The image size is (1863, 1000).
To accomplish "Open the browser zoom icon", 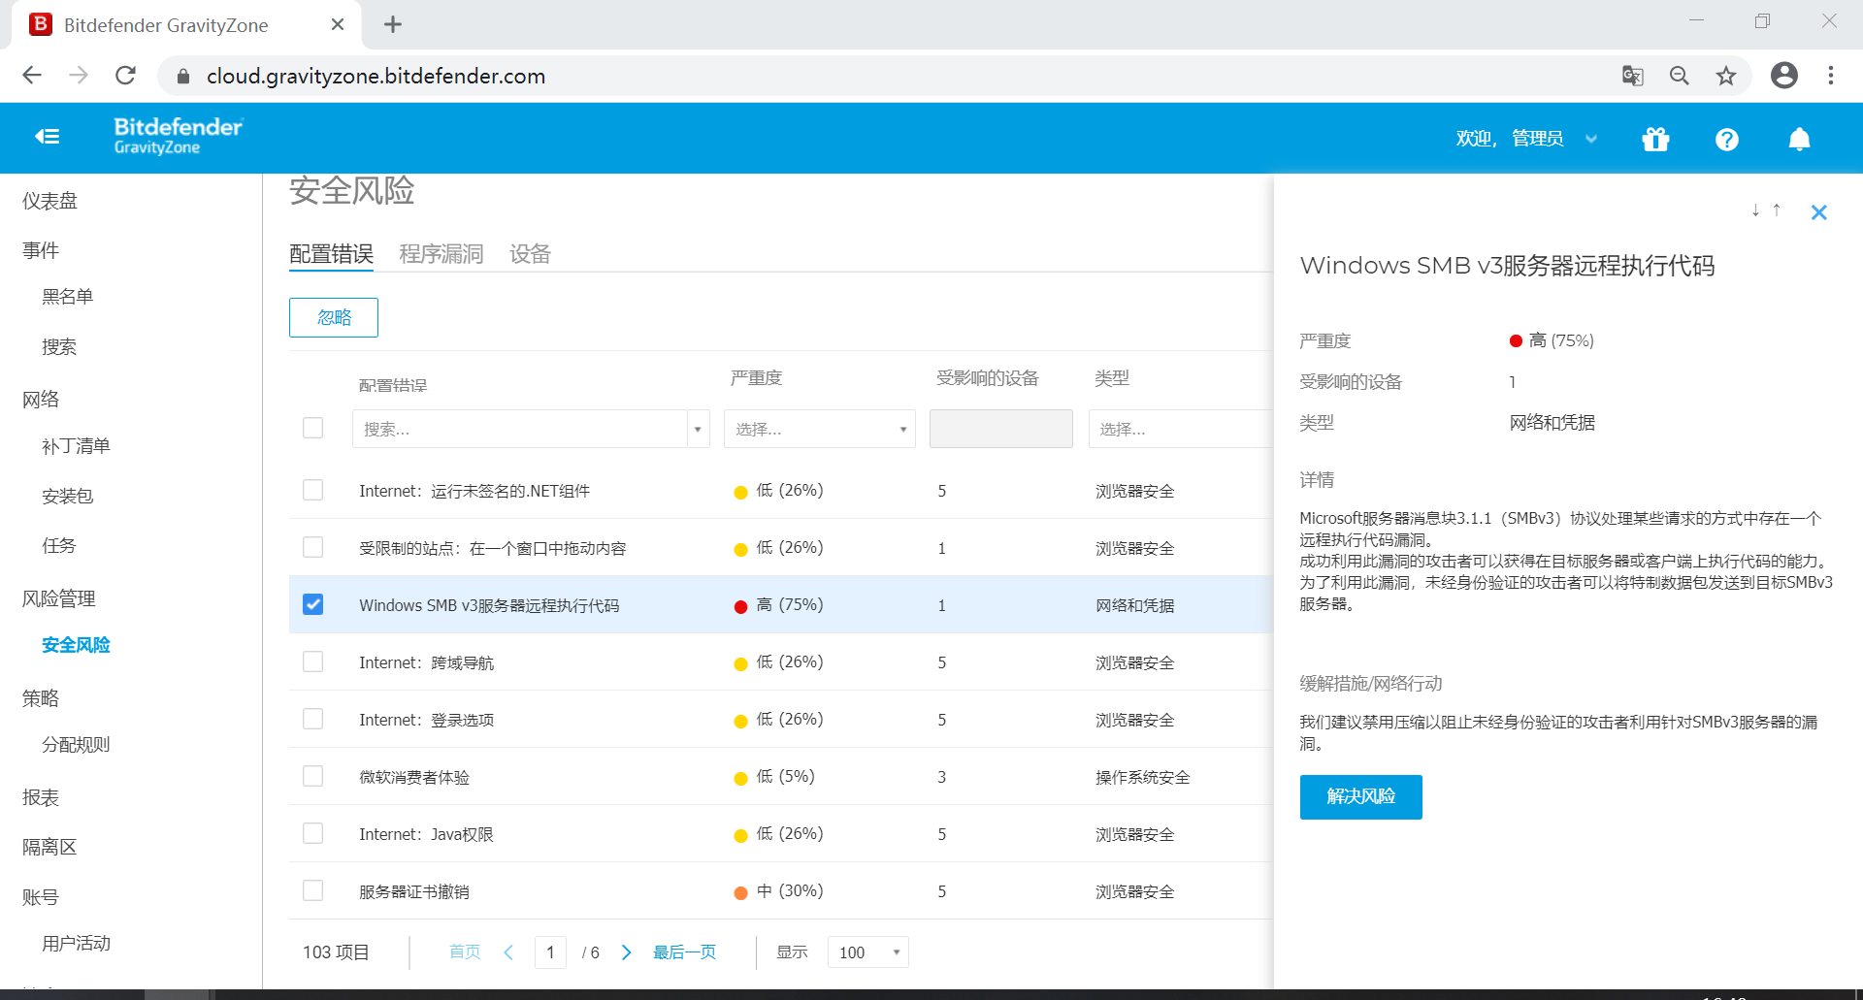I will point(1680,76).
